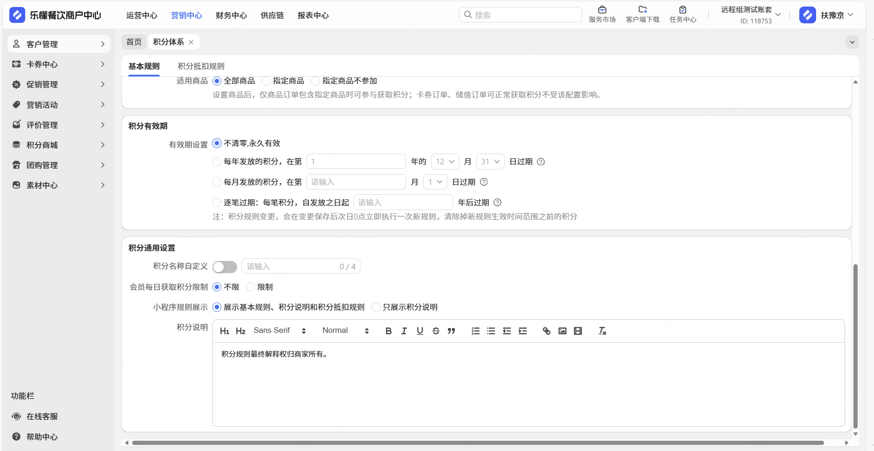Click the horizontal scrollbar at the bottom
This screenshot has width=874, height=451.
click(477, 443)
